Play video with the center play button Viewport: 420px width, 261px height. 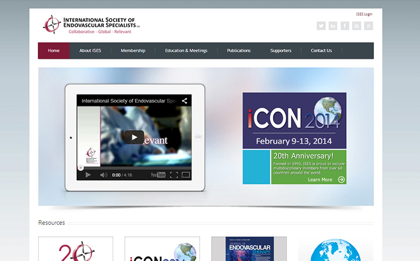click(x=134, y=137)
